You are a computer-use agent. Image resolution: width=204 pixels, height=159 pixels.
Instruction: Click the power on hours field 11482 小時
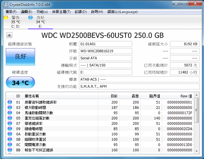pos(185,72)
